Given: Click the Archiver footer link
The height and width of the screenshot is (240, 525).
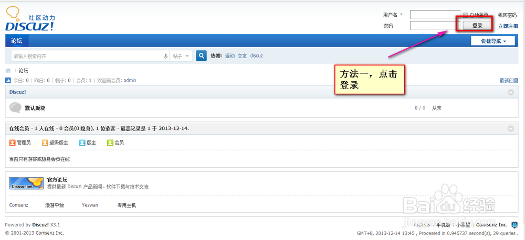Looking at the screenshot, I should click(422, 225).
